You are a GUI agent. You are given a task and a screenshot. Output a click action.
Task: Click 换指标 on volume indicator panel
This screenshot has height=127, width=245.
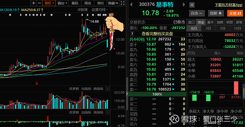98,89
